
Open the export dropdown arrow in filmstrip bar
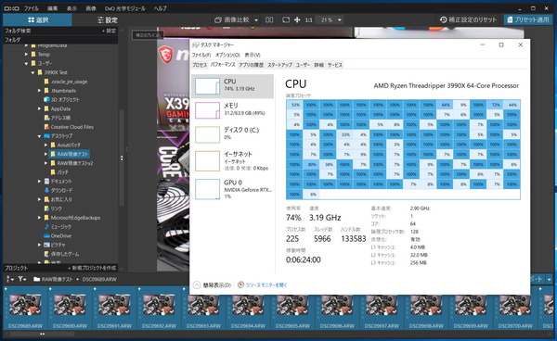click(x=550, y=279)
